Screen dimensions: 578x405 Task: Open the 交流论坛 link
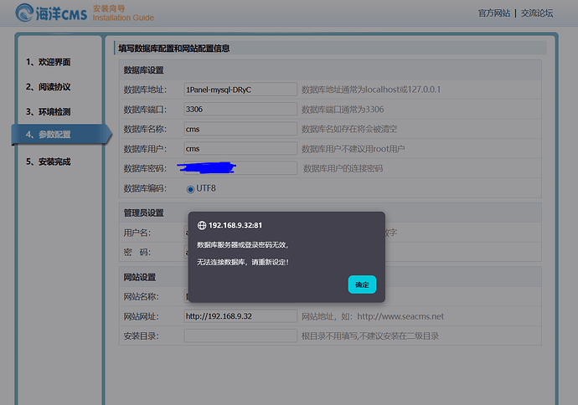click(536, 13)
